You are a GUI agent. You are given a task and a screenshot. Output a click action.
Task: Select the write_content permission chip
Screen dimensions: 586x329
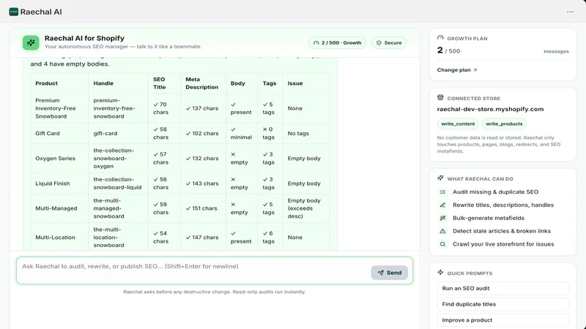tap(458, 124)
